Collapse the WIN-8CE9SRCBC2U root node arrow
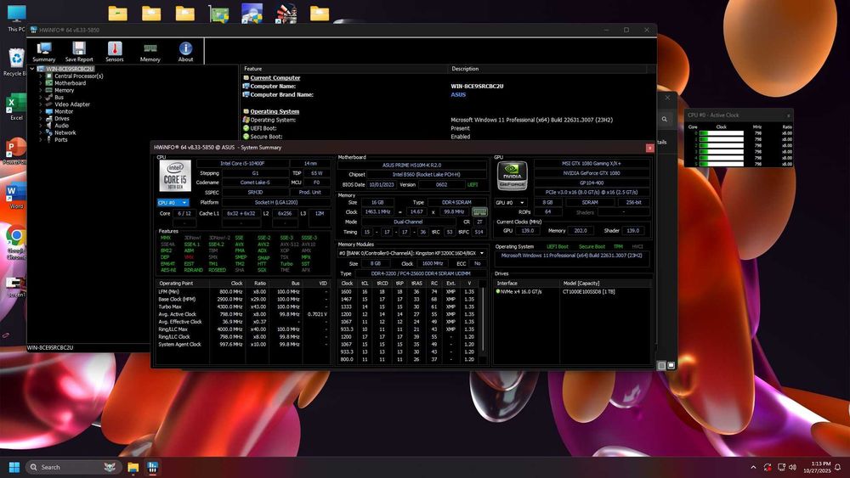Viewport: 850px width, 478px height. [32, 69]
